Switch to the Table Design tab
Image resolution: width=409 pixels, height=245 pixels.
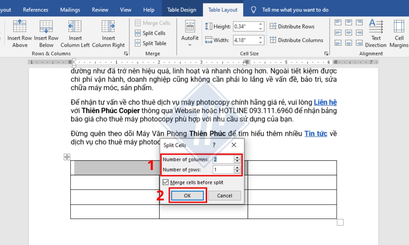pyautogui.click(x=181, y=9)
